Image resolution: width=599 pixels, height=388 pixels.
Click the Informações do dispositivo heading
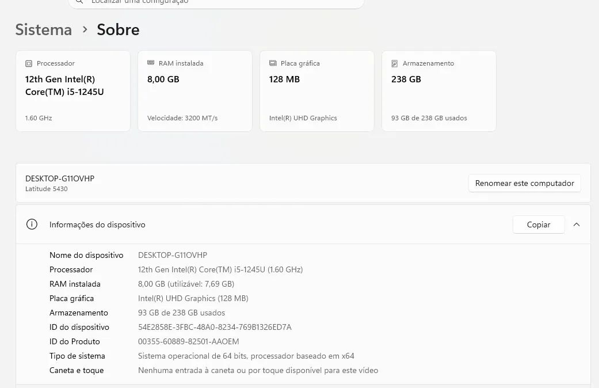tap(97, 225)
